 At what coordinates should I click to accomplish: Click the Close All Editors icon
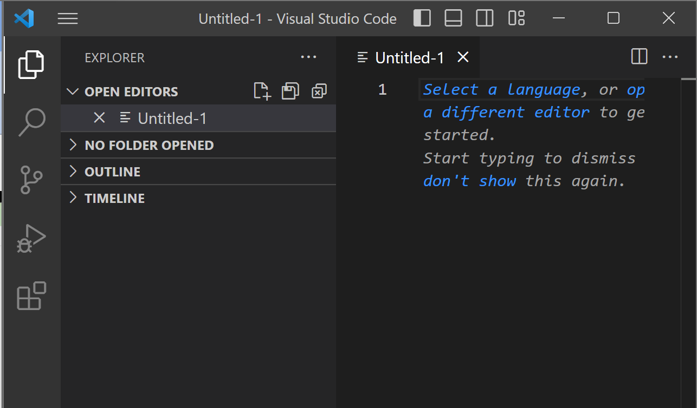pyautogui.click(x=319, y=91)
